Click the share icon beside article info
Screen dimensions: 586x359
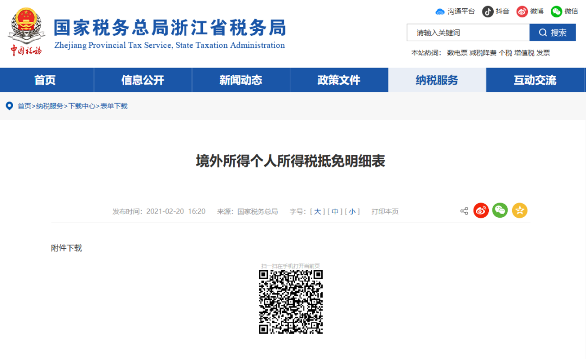tap(464, 211)
